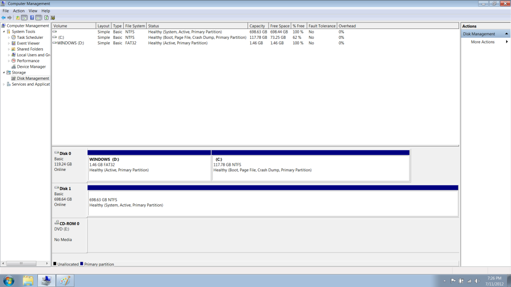Select the unnamed 698.63 GB volume drive icon
Viewport: 511px width, 287px height.
click(x=55, y=31)
